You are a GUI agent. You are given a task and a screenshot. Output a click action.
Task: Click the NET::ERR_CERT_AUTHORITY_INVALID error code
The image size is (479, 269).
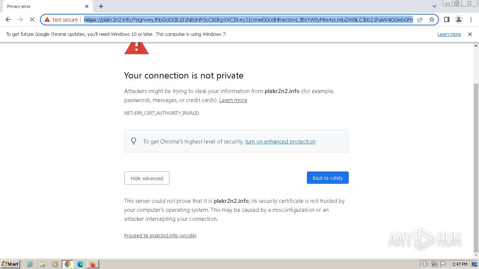162,113
